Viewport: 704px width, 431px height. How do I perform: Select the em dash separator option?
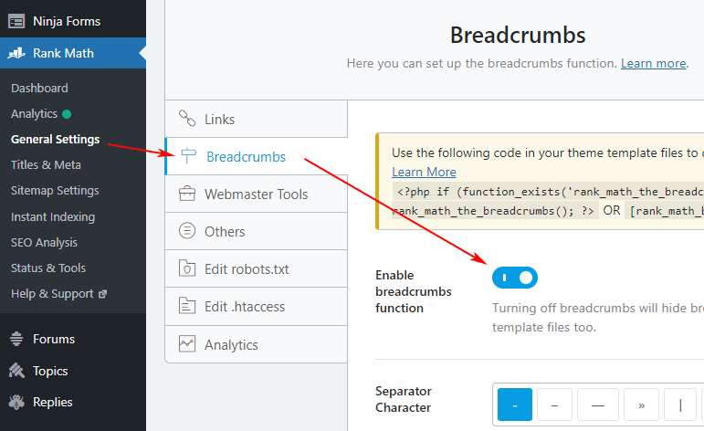[597, 405]
